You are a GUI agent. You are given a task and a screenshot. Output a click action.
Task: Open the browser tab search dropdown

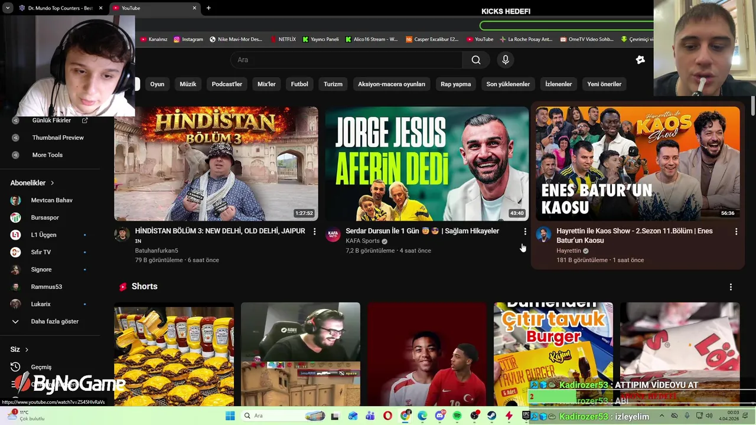coord(7,8)
